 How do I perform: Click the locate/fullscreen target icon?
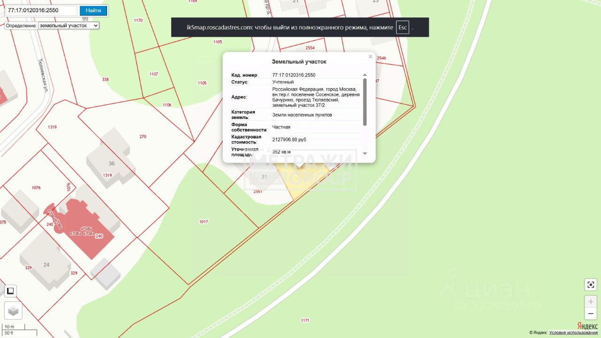(591, 284)
